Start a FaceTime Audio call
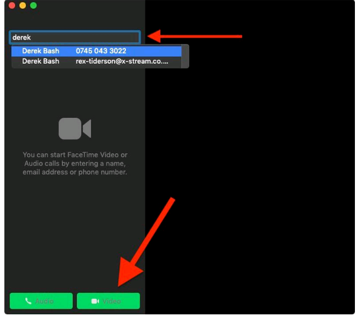This screenshot has width=356, height=316. [41, 301]
